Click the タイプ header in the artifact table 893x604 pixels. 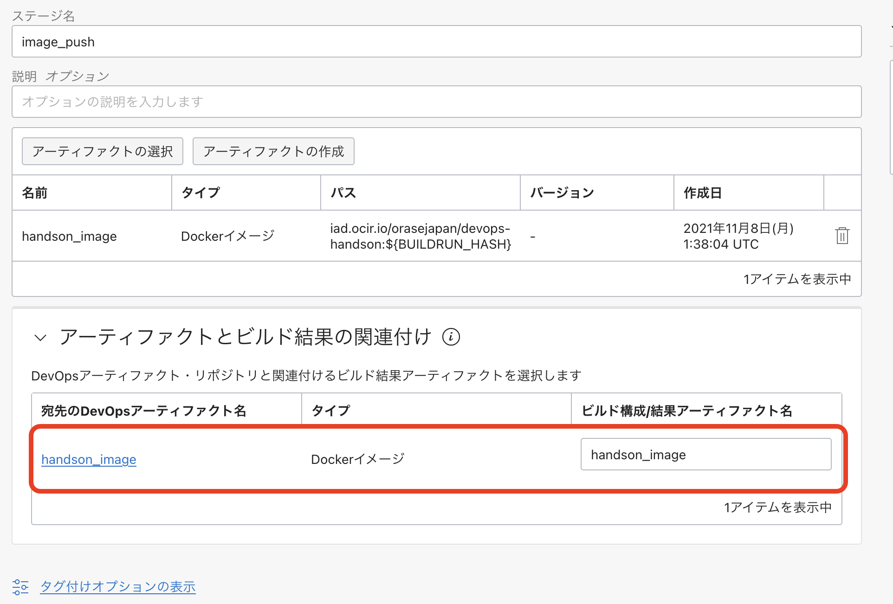[201, 193]
